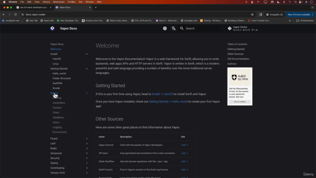Open the File menu
316x178 pixels.
pyautogui.click(x=22, y=2)
